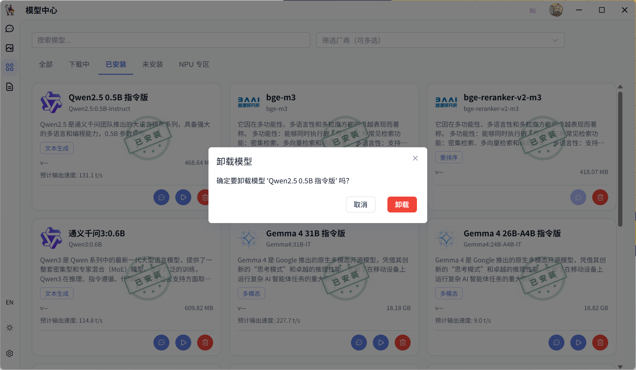The width and height of the screenshot is (636, 370).
Task: Click 多模态 tag on Gemma 4 26B-A4B card
Action: [x=449, y=294]
